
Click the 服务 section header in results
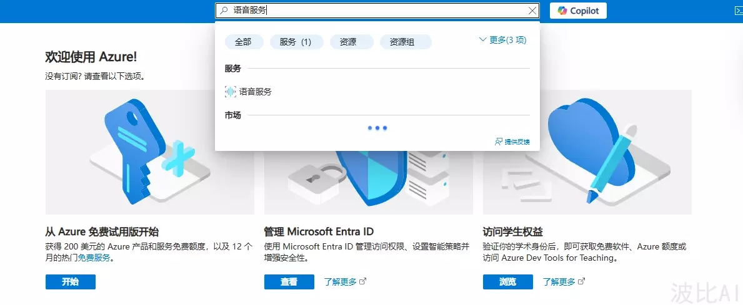(x=232, y=69)
